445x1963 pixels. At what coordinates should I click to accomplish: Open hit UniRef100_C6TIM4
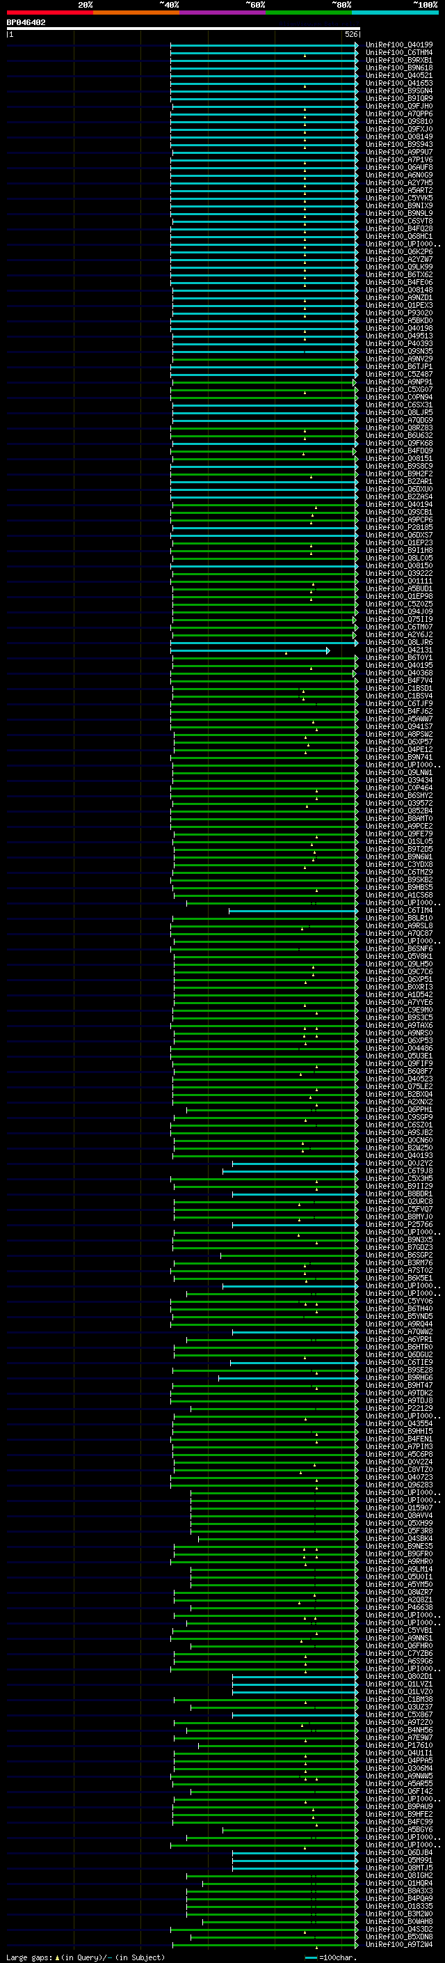[399, 911]
